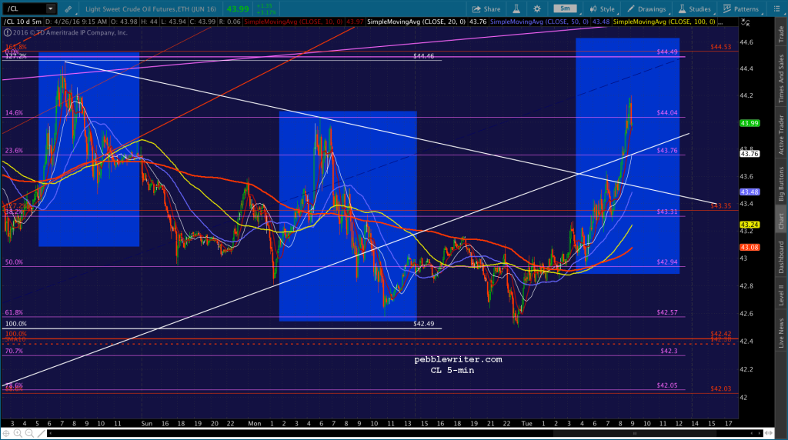Click the $44.53 red level label

720,47
